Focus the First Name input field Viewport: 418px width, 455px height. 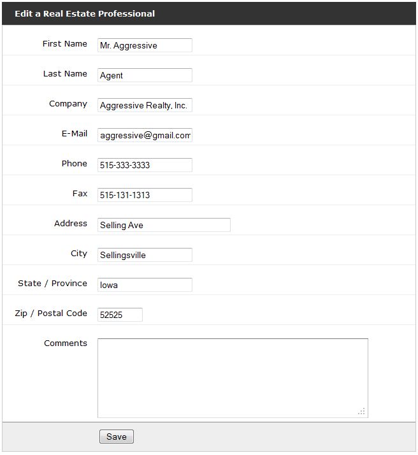(145, 45)
